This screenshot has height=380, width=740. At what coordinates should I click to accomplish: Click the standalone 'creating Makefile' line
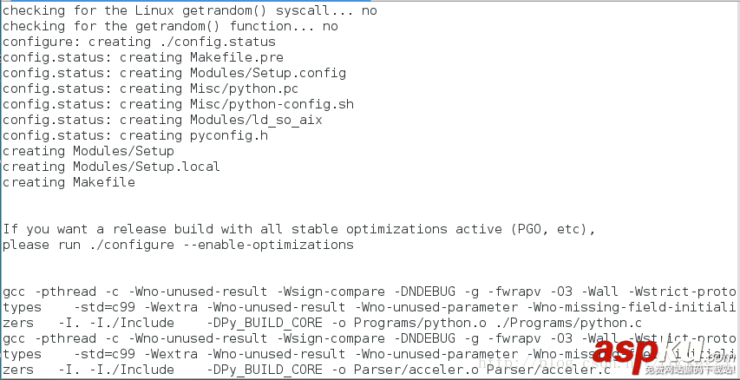click(x=69, y=182)
